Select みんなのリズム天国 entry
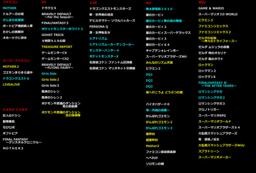The width and height of the screenshot is (256, 173). coord(159,63)
